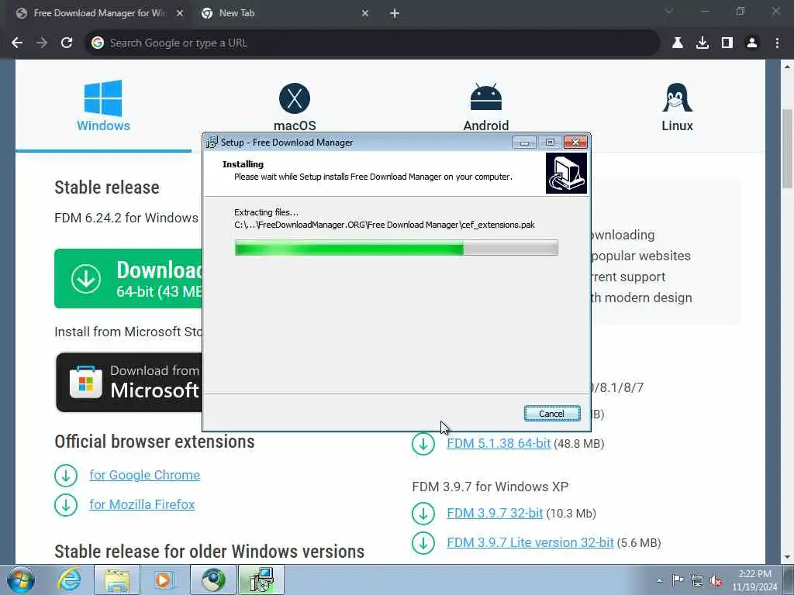Click the web page vertical scrollbar
Viewport: 794px width, 595px height.
[x=787, y=150]
